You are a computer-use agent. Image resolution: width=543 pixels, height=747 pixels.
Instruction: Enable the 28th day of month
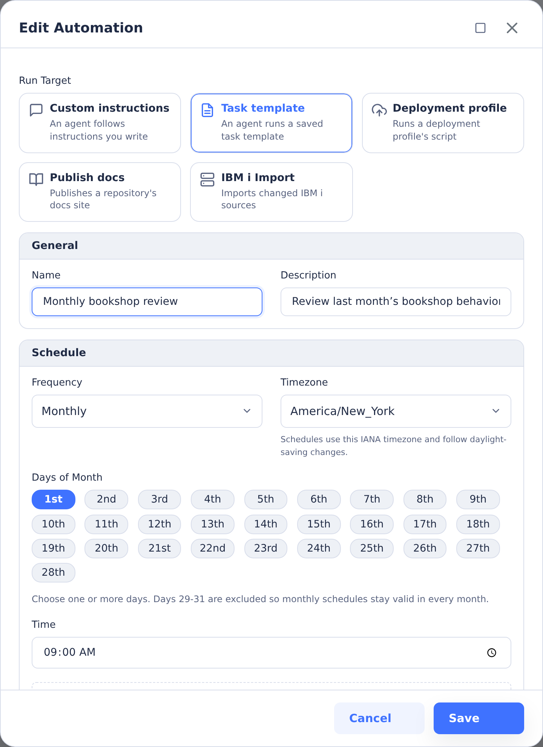(54, 573)
